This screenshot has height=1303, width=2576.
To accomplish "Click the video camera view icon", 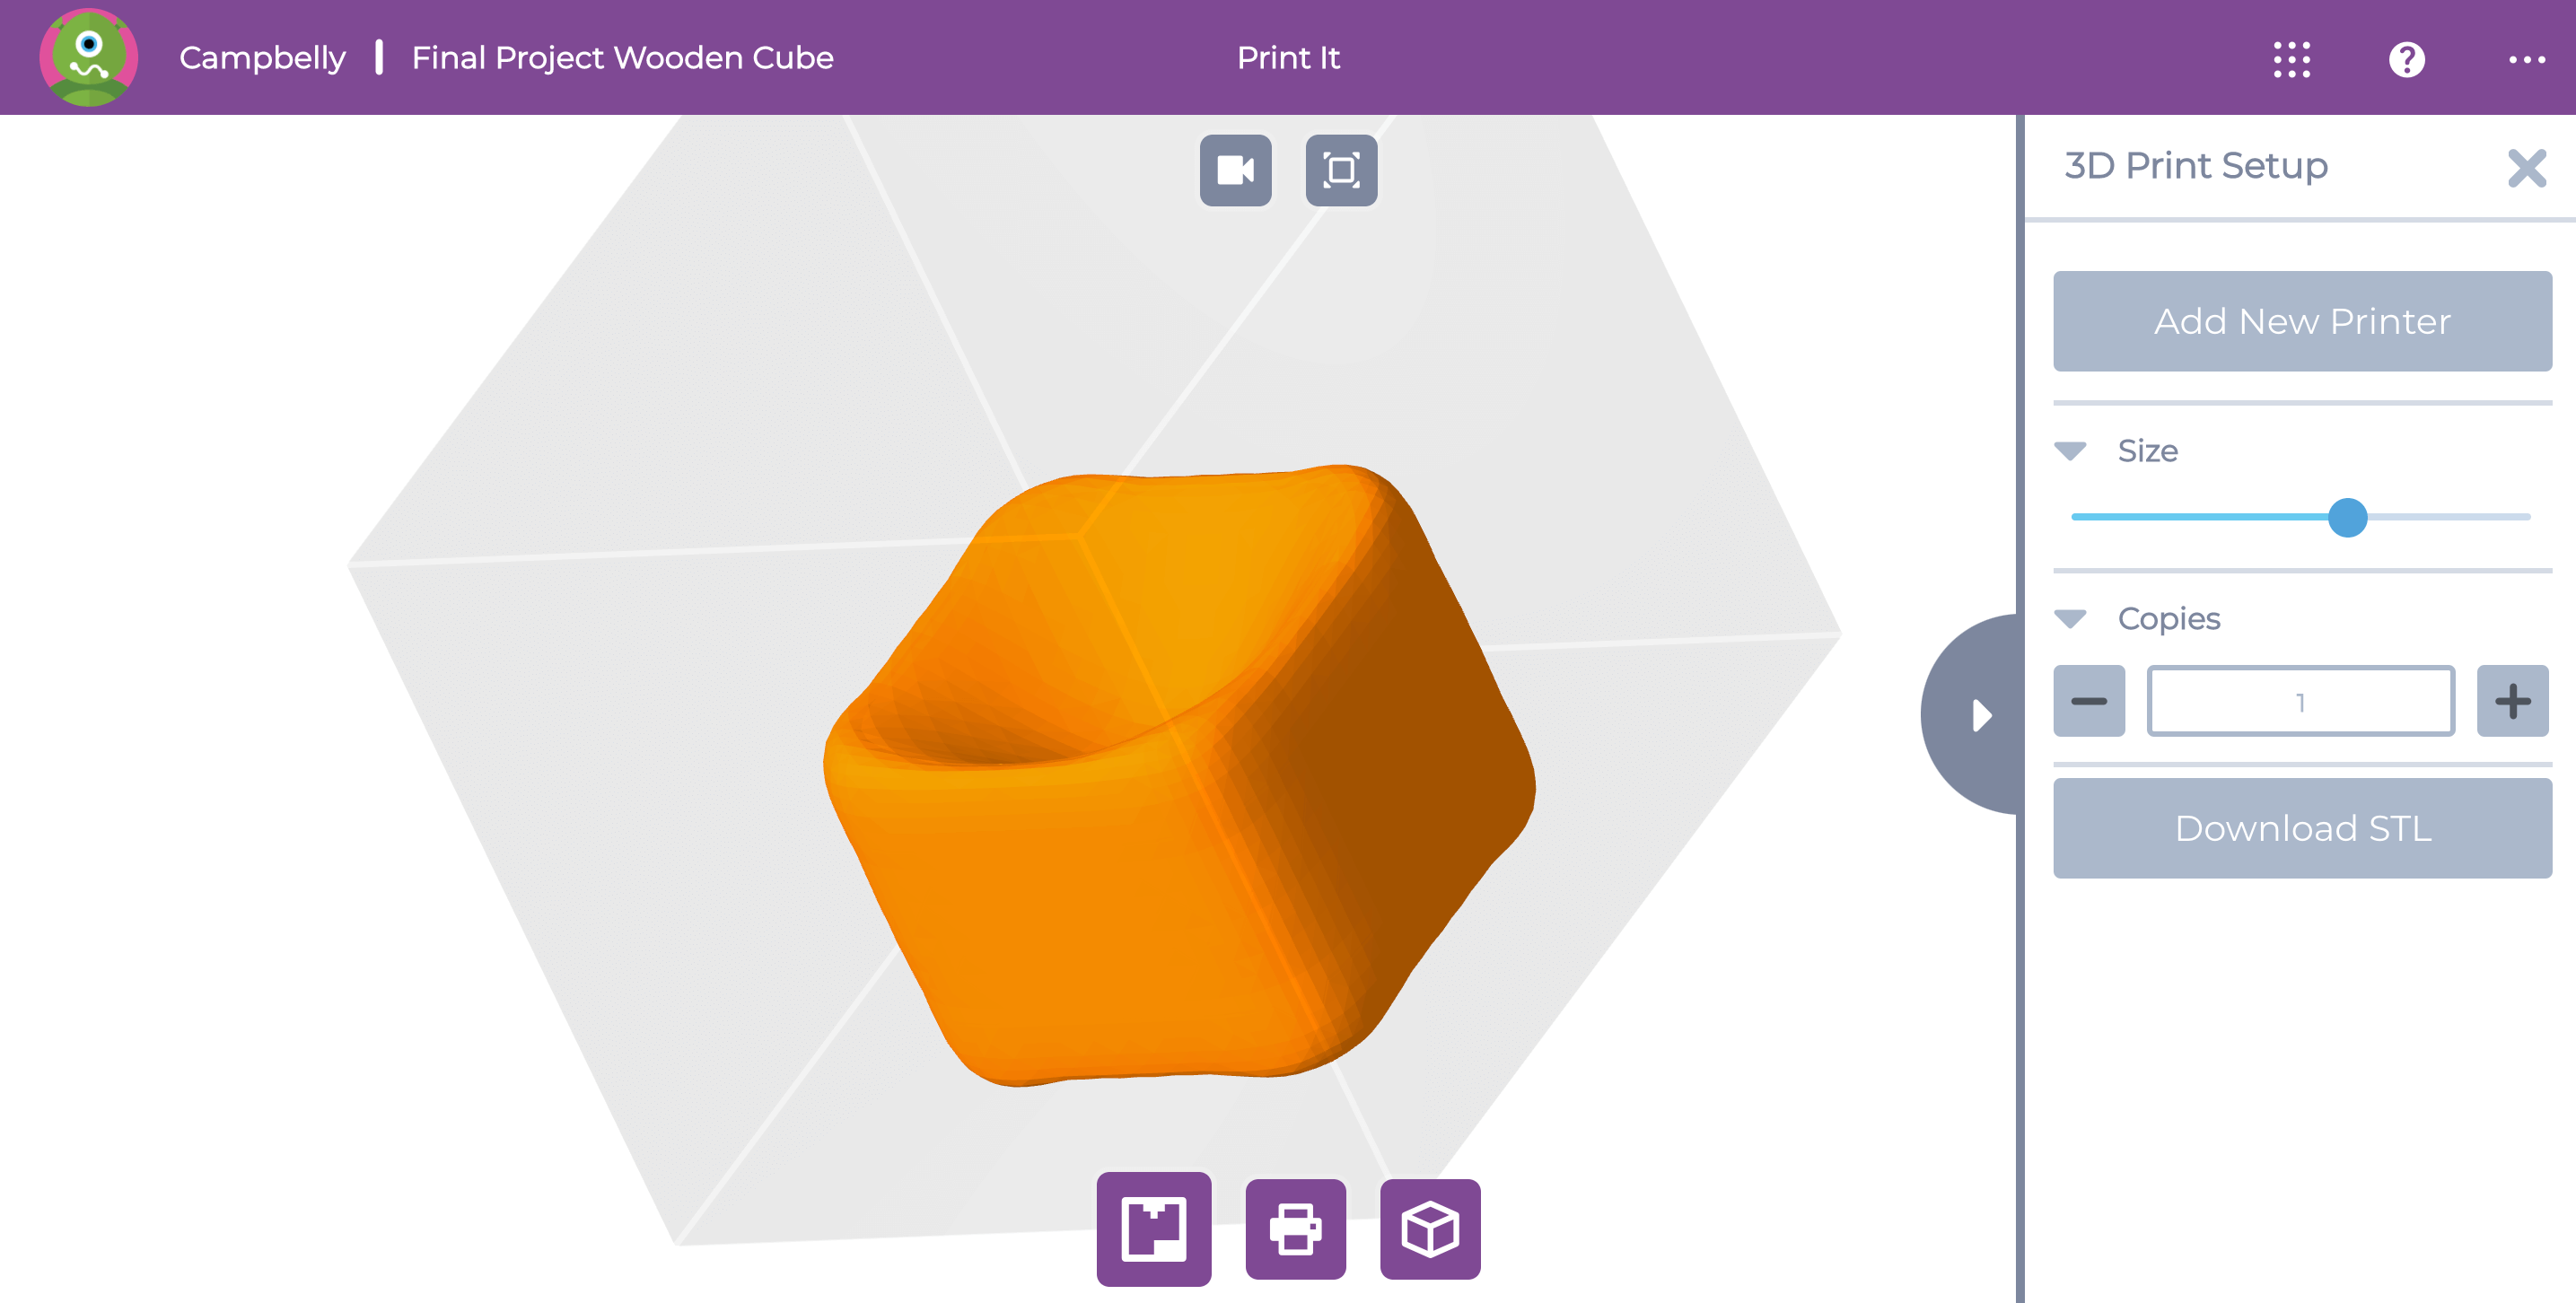I will 1237,166.
